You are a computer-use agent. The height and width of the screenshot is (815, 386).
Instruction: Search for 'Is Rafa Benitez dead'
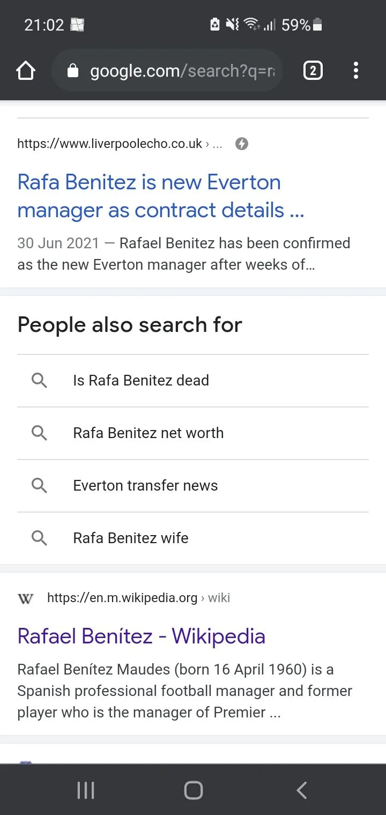(x=141, y=380)
